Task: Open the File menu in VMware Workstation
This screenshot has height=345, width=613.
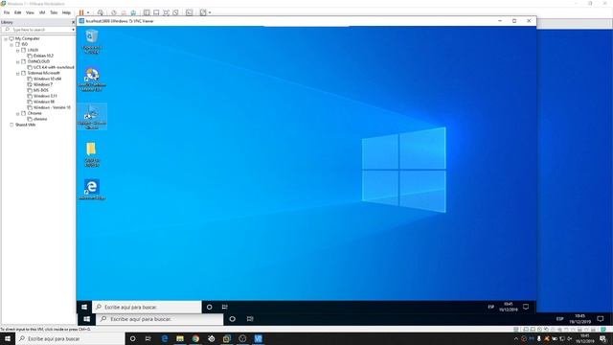Action: [7, 12]
